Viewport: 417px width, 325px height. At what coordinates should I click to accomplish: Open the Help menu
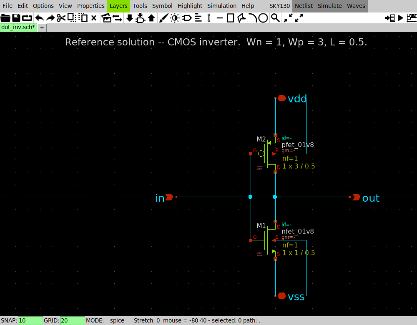pos(248,6)
